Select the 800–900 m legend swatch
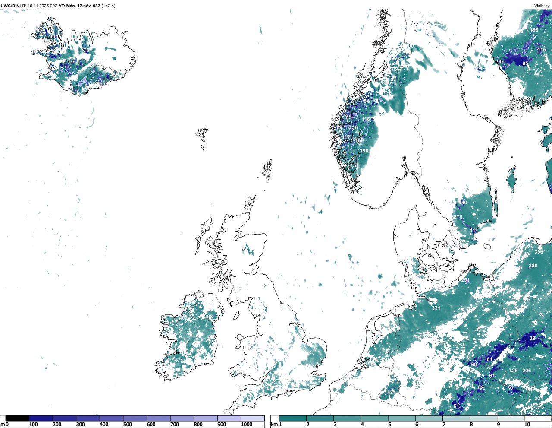Screen dimensions: 552x428 [x=205, y=418]
